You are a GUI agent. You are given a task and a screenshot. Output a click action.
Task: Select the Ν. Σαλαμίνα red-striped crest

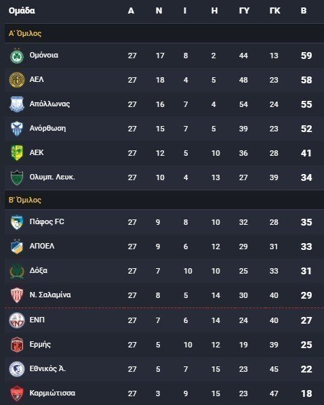tap(17, 295)
